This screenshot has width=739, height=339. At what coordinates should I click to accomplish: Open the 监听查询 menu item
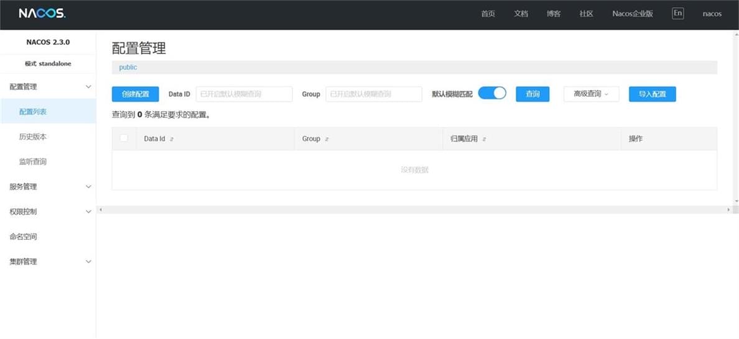pyautogui.click(x=33, y=162)
